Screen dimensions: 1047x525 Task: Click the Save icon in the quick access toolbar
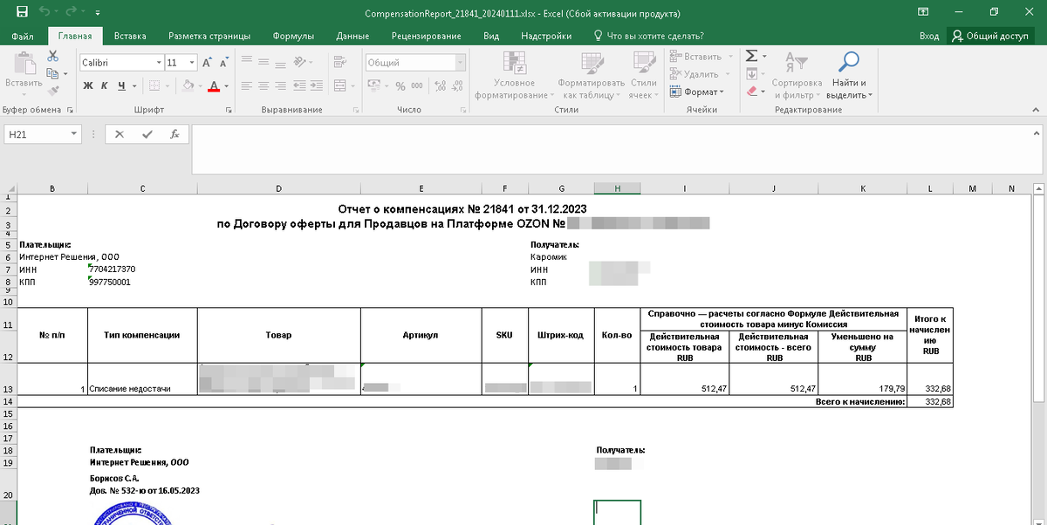pyautogui.click(x=21, y=12)
